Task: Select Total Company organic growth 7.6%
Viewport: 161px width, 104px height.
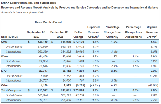Action: pyautogui.click(x=154, y=91)
